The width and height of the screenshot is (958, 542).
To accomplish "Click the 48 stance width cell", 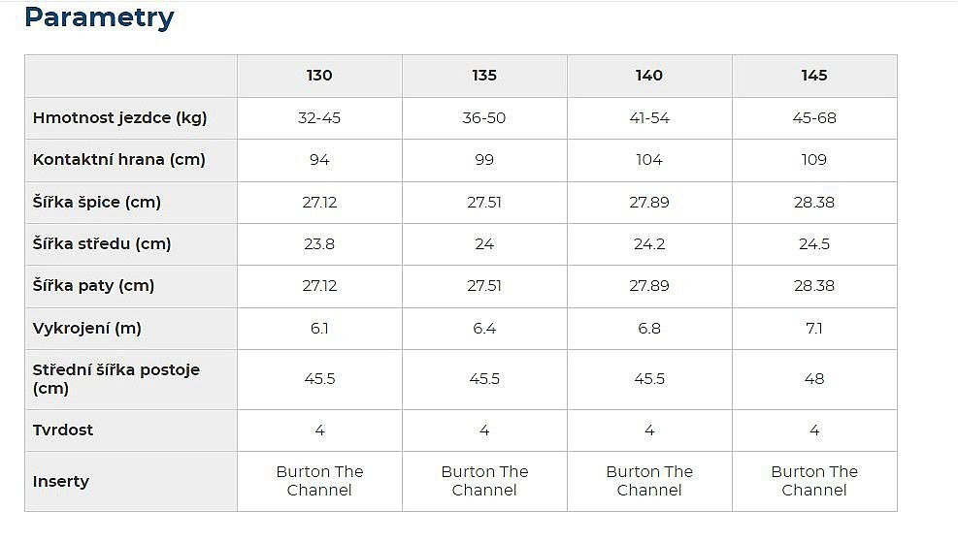I will (x=814, y=379).
